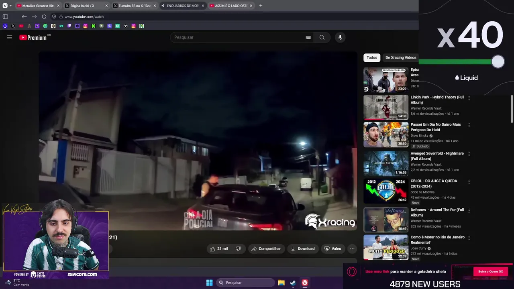
Task: Click the taskbar Pesquisar search box
Action: coord(245,283)
